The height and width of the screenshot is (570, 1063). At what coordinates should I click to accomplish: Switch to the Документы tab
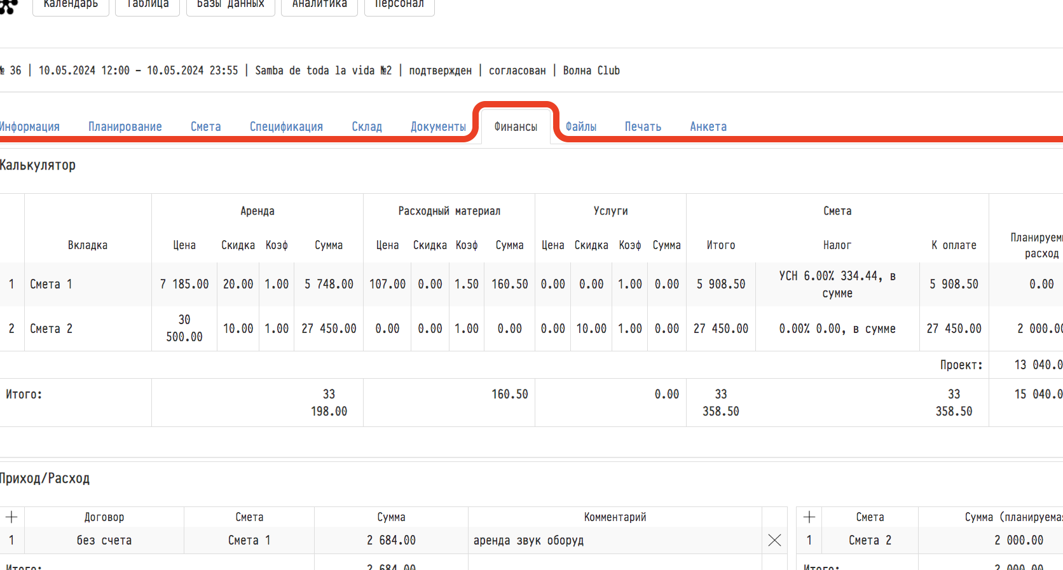pos(438,126)
